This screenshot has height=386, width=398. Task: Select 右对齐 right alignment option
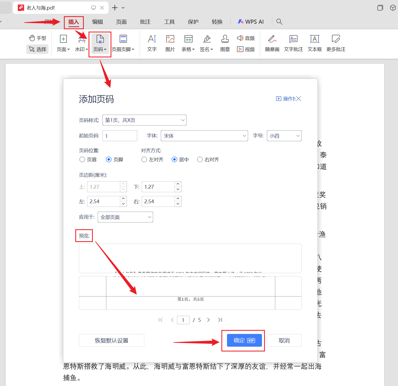[200, 159]
